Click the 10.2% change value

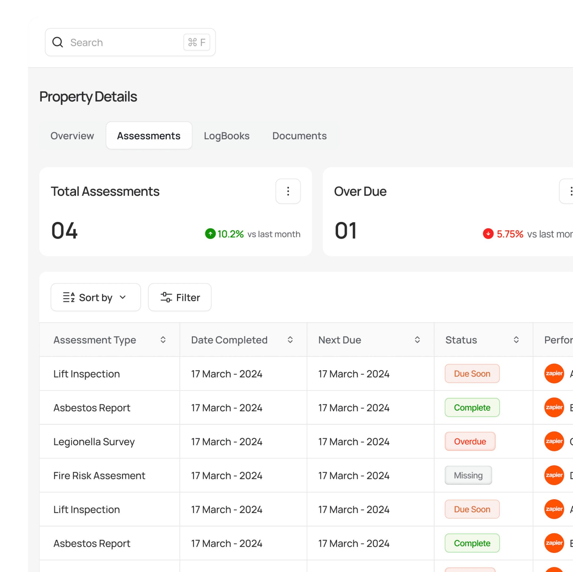(x=230, y=234)
